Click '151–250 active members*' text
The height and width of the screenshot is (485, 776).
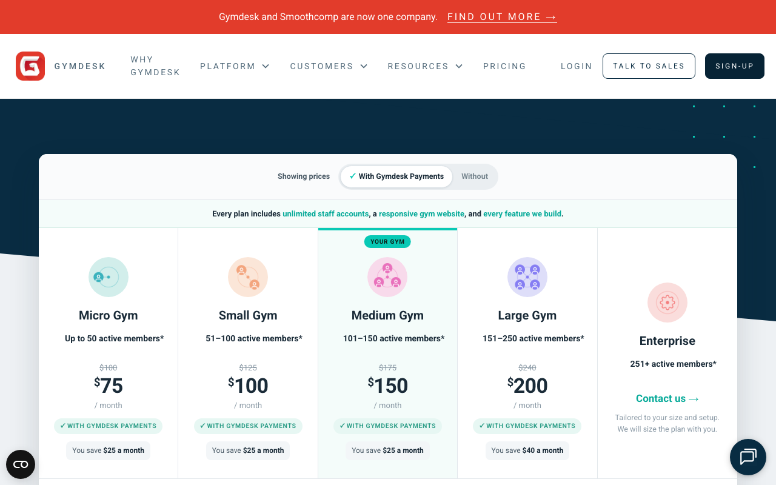pyautogui.click(x=533, y=338)
